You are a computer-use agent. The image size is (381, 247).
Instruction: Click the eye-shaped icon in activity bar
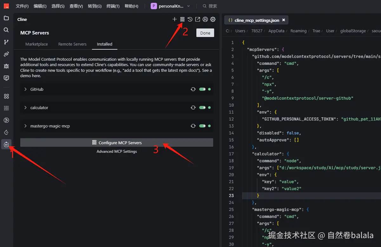6,54
